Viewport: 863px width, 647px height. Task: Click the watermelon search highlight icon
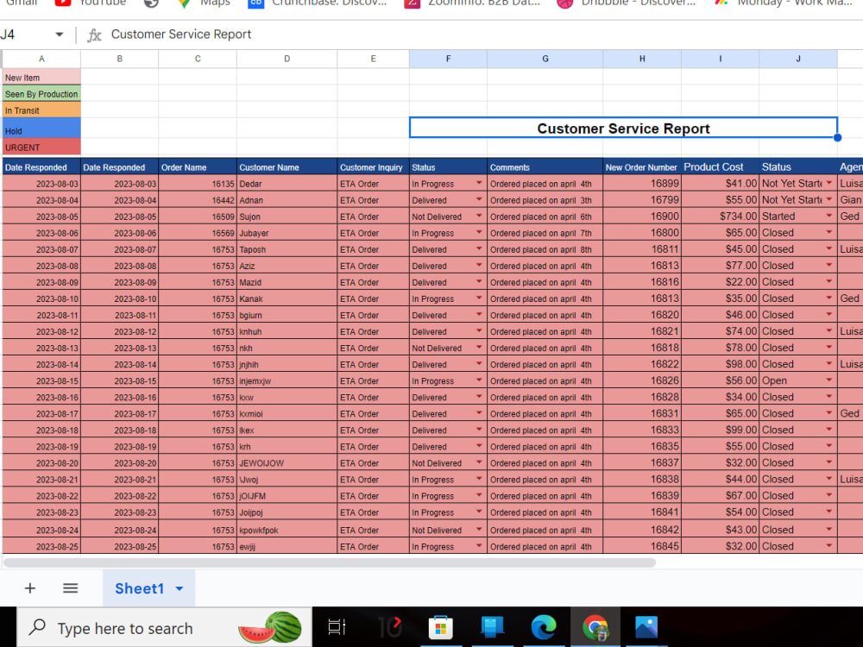coord(271,628)
